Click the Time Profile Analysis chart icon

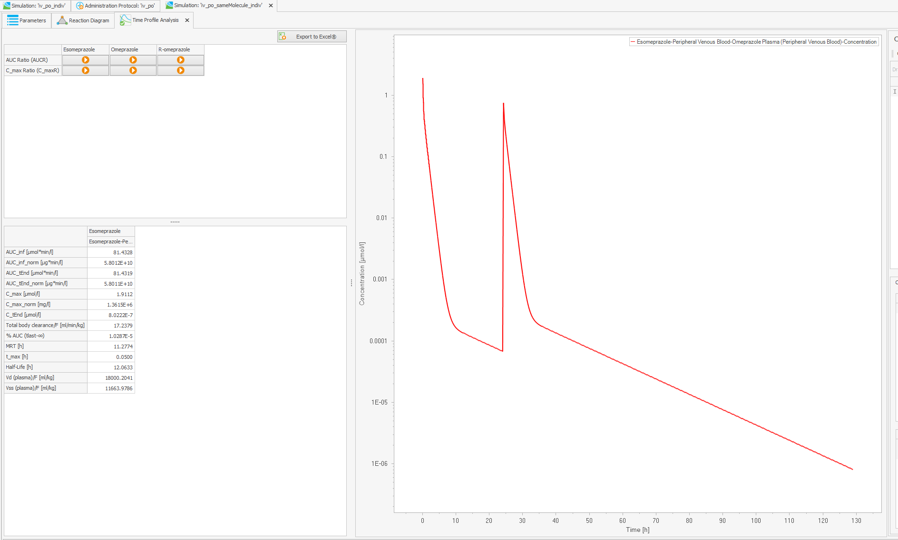[125, 20]
